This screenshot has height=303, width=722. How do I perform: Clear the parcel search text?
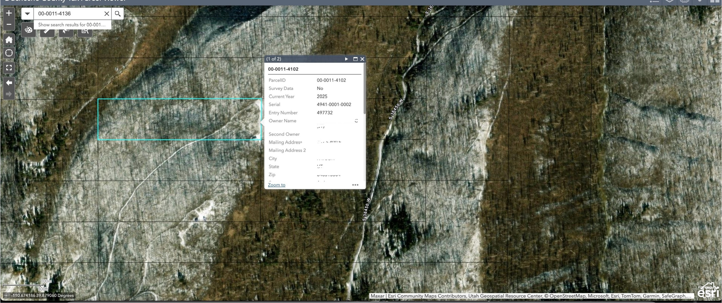[106, 14]
